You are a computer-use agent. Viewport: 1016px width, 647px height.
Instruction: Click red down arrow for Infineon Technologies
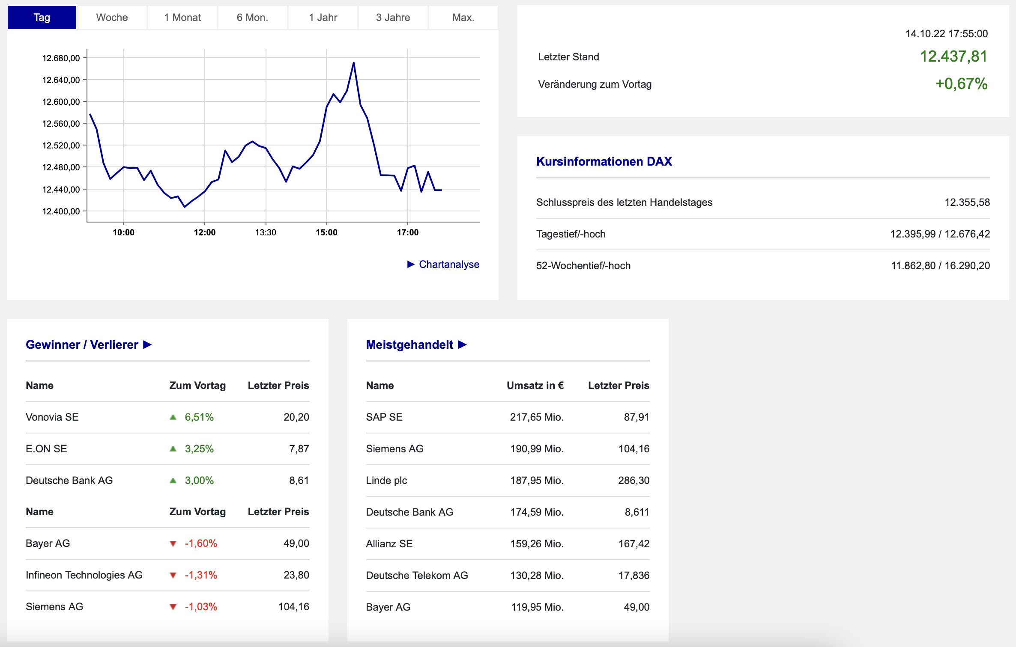(x=173, y=575)
